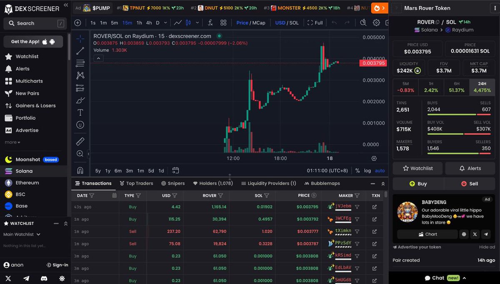
Task: Open the Main Watchlist dropdown
Action: (22, 235)
